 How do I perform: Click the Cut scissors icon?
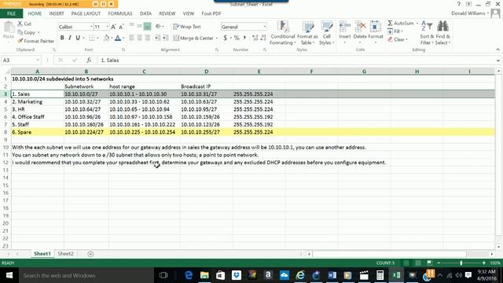20,24
